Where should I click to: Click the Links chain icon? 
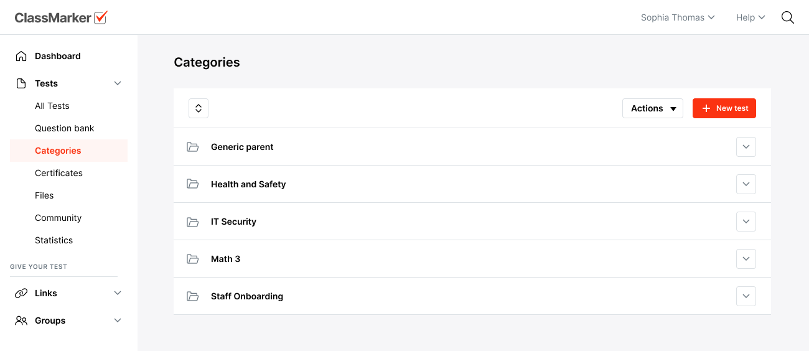coord(21,293)
